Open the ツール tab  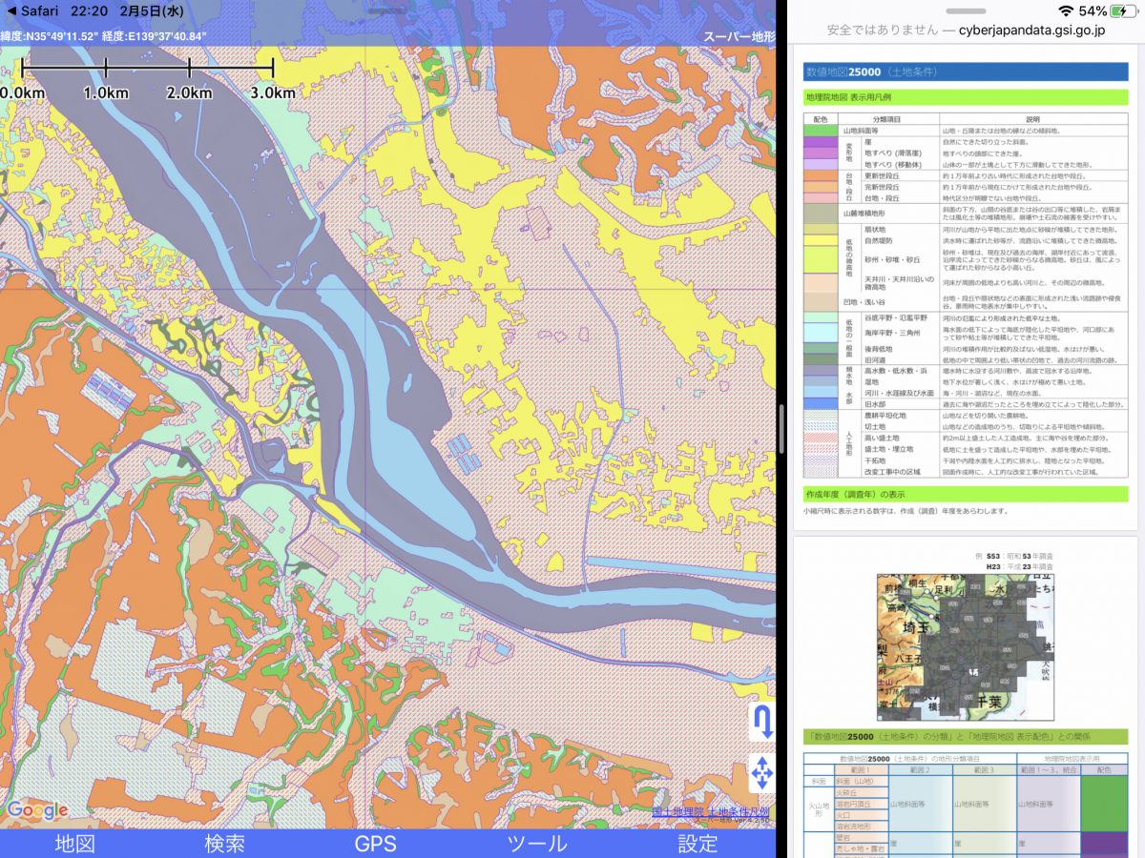pyautogui.click(x=536, y=843)
